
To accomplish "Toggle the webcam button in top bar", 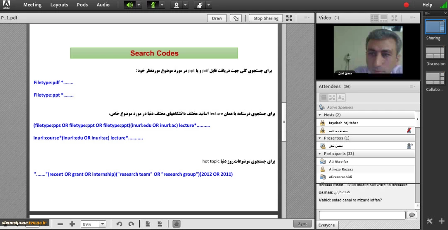I will 176,5.
